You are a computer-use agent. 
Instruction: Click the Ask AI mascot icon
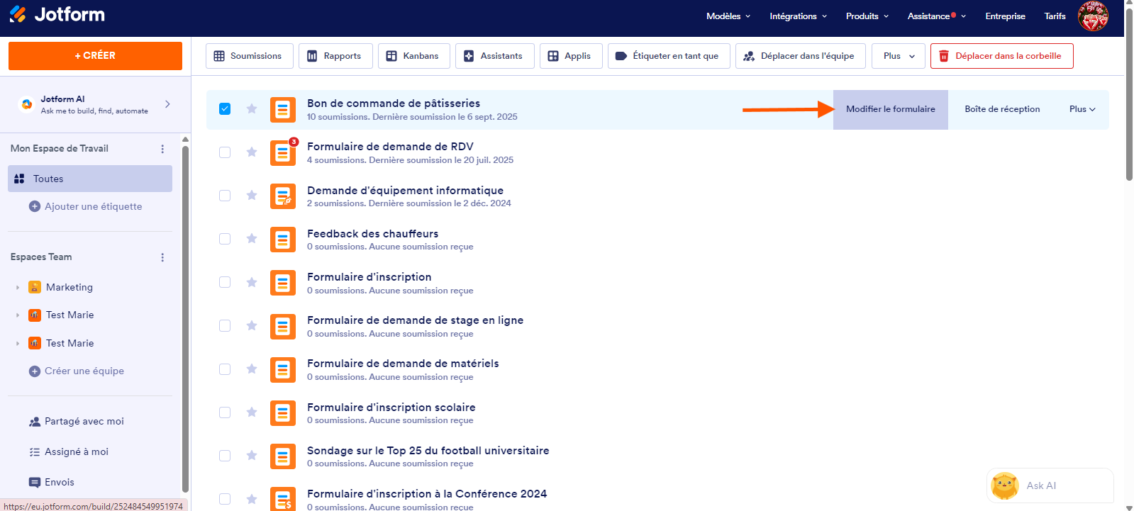point(1004,485)
